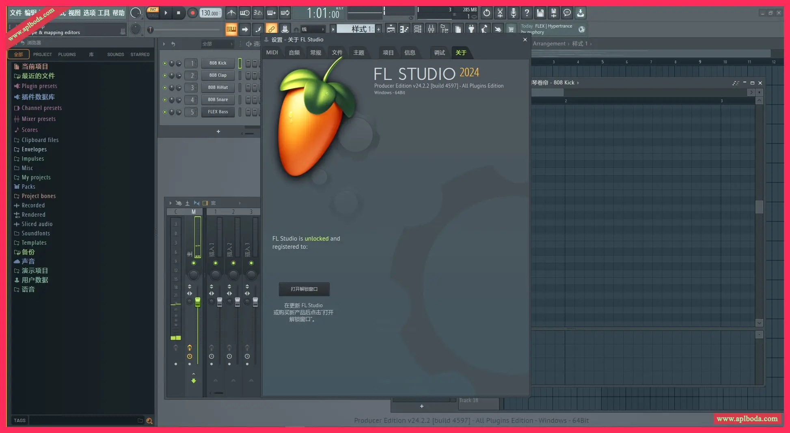The width and height of the screenshot is (790, 433).
Task: Open the channel rack 全部 filter dropdown
Action: (x=217, y=44)
